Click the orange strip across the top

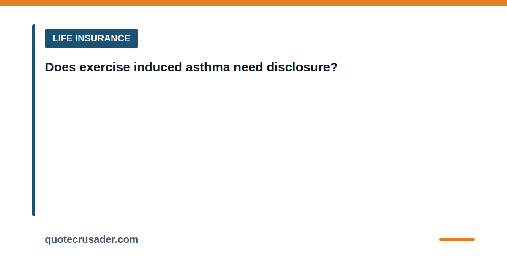253,3
